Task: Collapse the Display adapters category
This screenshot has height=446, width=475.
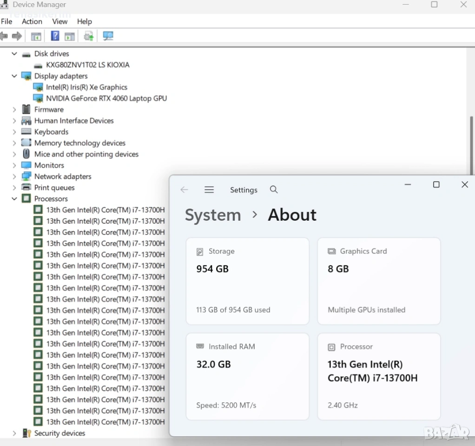Action: [14, 76]
